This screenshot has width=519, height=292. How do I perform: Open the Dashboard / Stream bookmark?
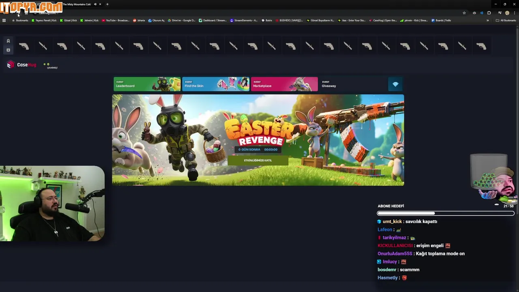point(213,20)
